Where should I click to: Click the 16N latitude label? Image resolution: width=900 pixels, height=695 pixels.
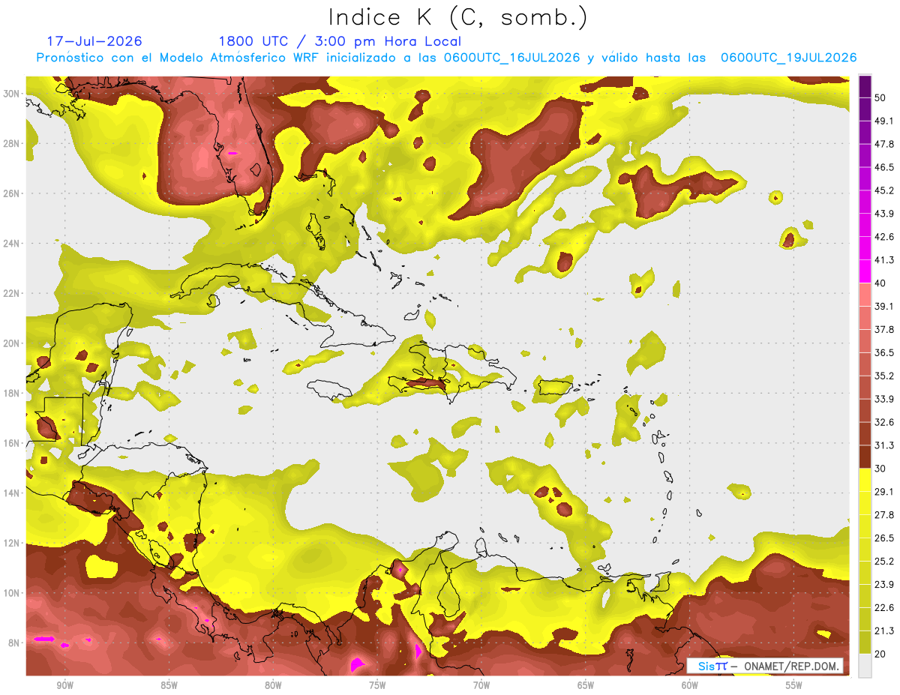tap(12, 443)
